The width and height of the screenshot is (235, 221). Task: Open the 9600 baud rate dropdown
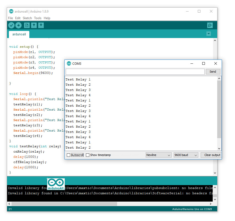(x=186, y=155)
